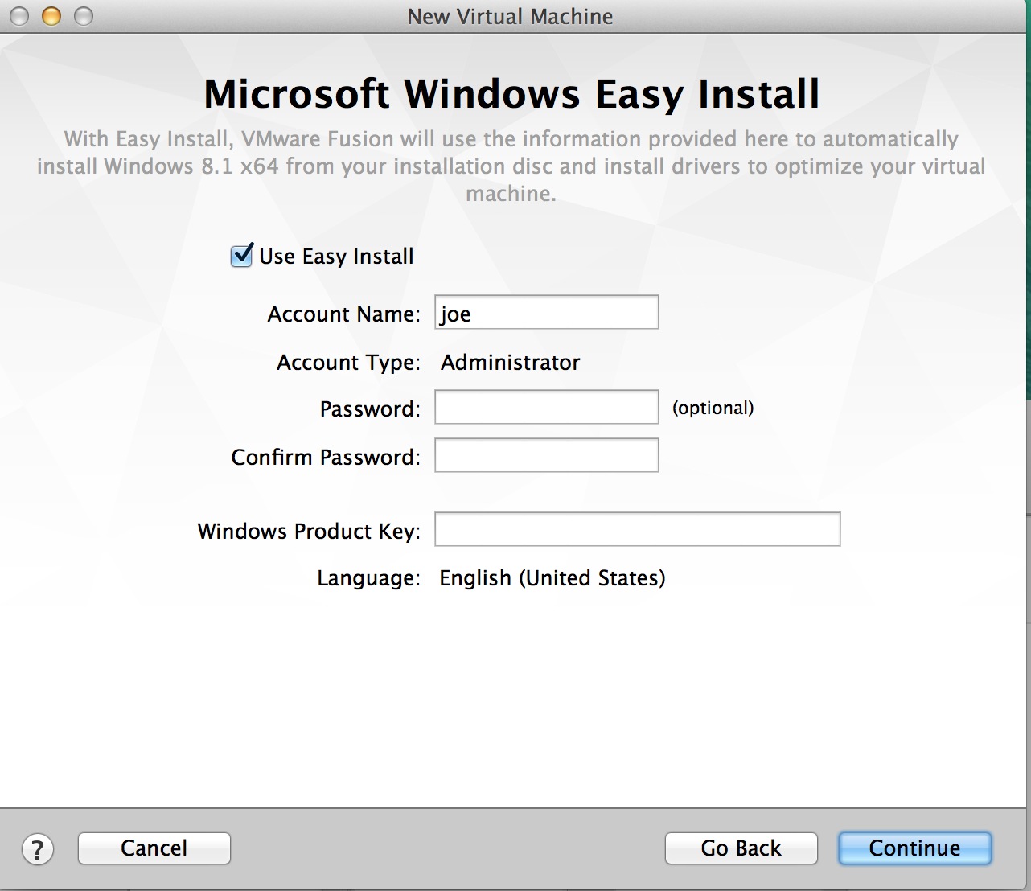Click the (optional) hint beside Password
The image size is (1031, 891).
(x=713, y=408)
